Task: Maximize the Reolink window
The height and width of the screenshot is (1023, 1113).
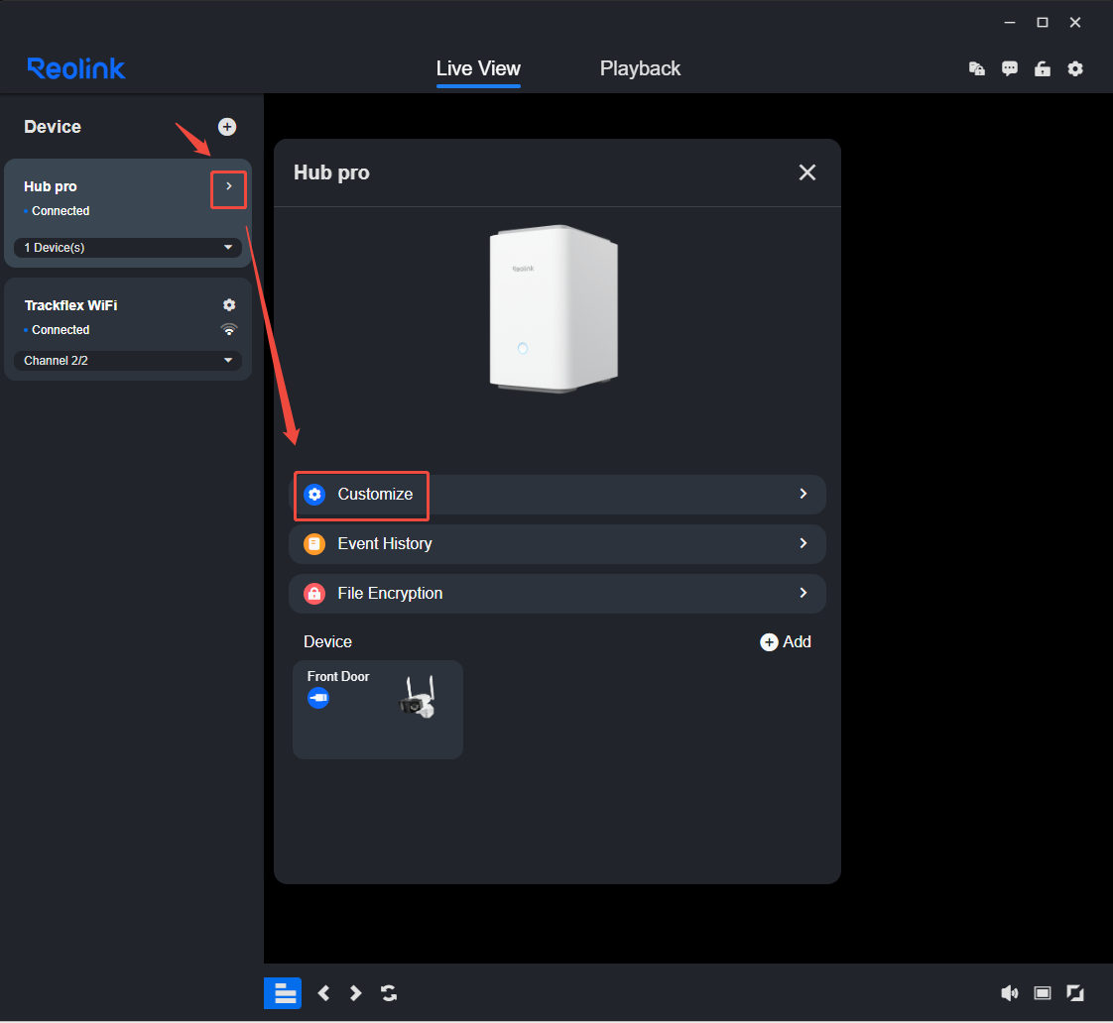Action: pyautogui.click(x=1042, y=23)
